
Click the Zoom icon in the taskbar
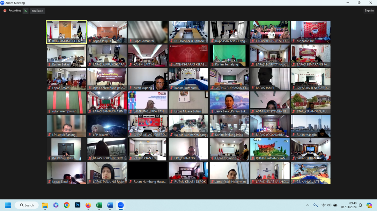tap(120, 205)
